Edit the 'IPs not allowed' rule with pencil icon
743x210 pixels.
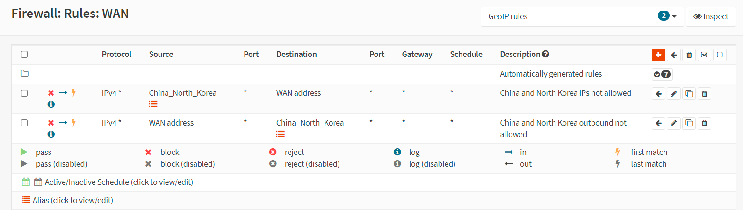pos(673,94)
